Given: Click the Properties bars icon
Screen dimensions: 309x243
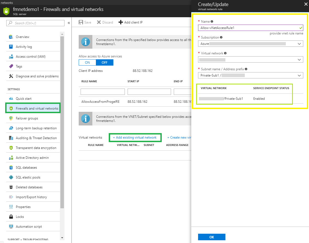Looking at the screenshot, I should tap(11, 207).
